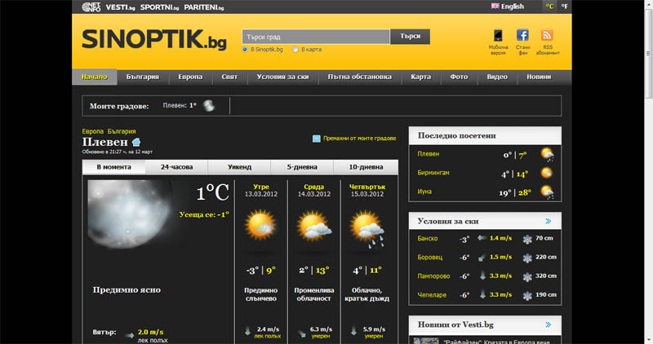Viewport: 653px width, 344px height.
Task: Open the mobile version phone icon
Action: (498, 35)
